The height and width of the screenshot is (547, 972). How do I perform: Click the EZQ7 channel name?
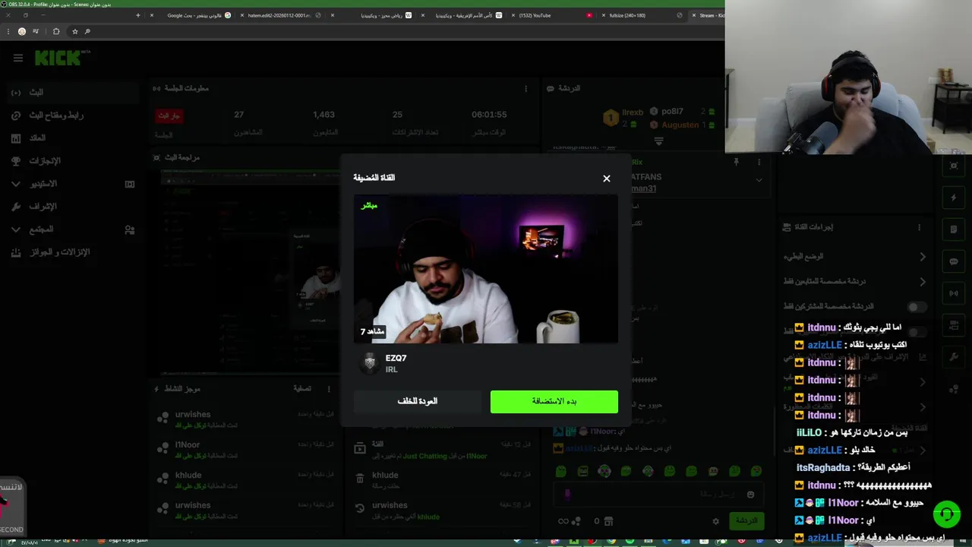(x=396, y=358)
